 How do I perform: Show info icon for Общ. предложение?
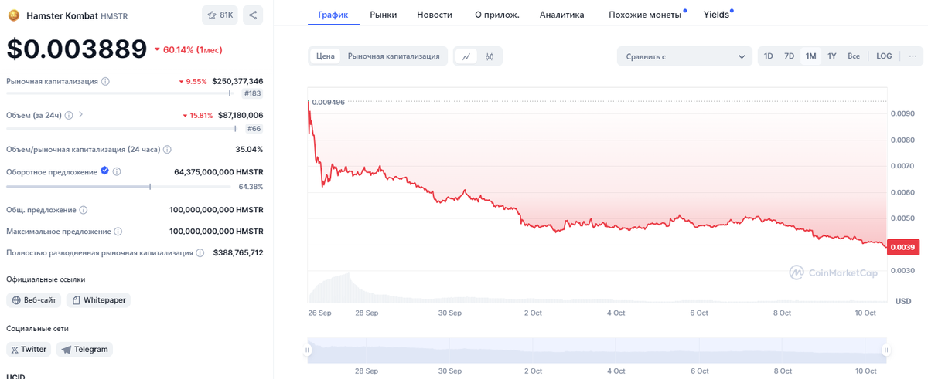click(x=84, y=210)
